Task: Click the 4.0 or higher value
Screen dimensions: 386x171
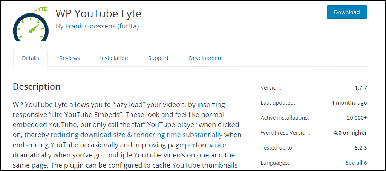Action: pyautogui.click(x=351, y=133)
